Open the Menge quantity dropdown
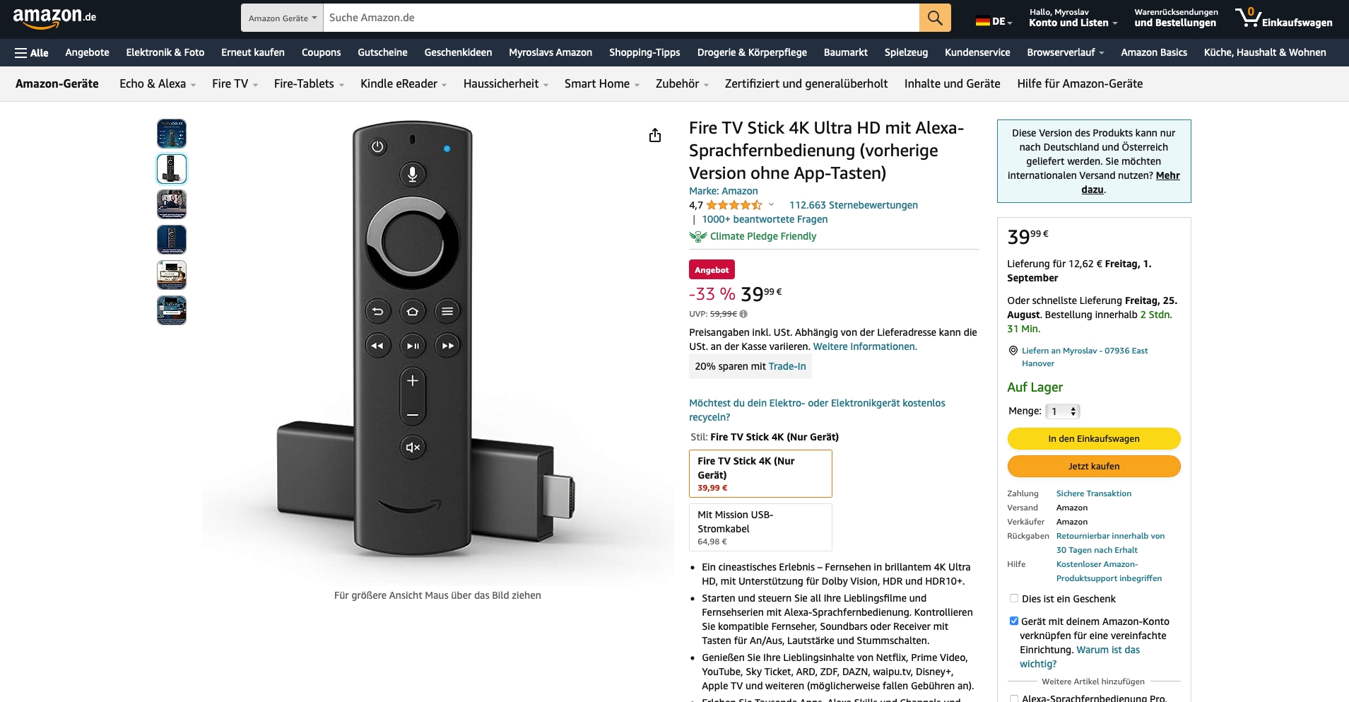 pyautogui.click(x=1063, y=411)
